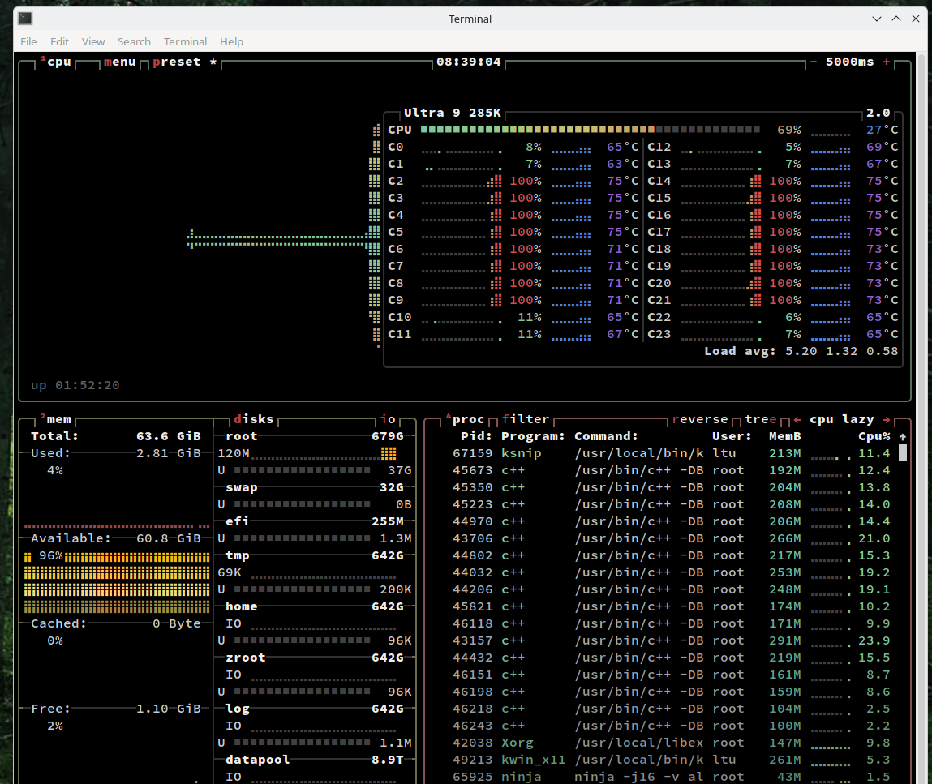Click the 'Pid:' column header
932x784 pixels.
coord(476,436)
